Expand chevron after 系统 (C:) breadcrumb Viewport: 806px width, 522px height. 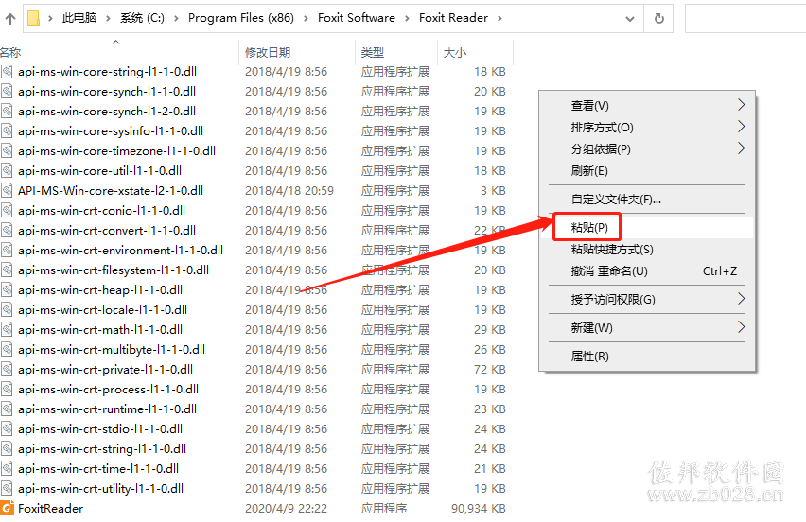tap(176, 19)
